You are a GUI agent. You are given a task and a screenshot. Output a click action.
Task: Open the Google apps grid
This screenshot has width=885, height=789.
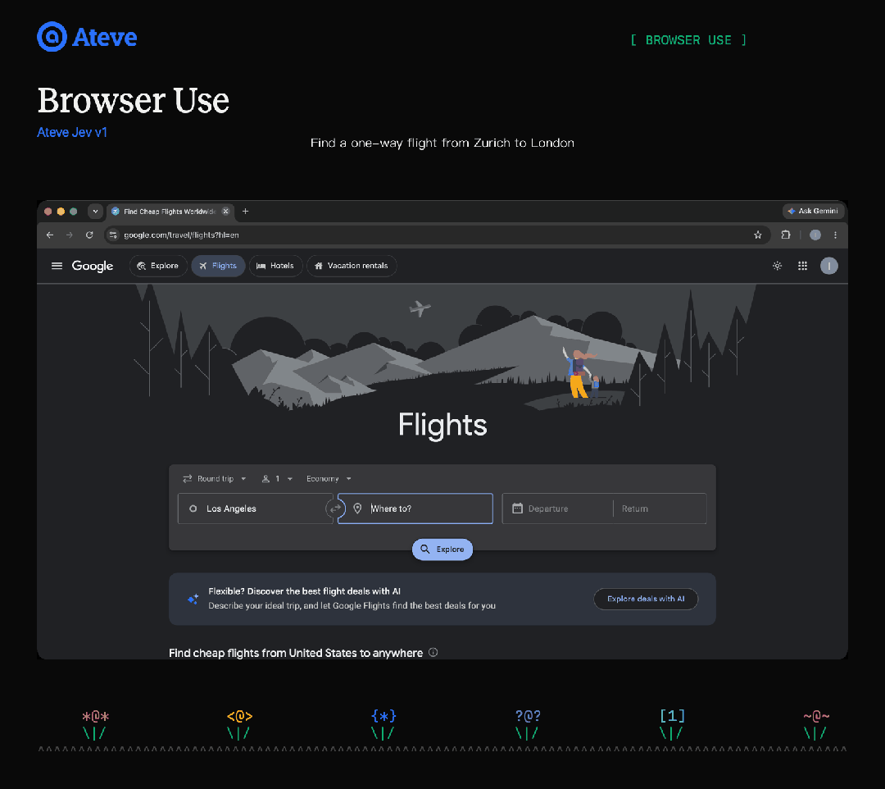(802, 266)
